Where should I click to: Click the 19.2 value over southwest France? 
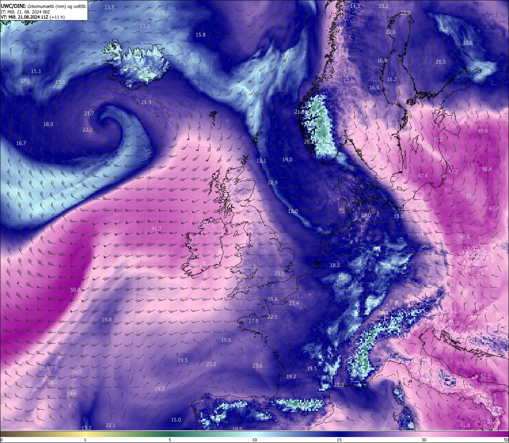[x=291, y=377]
